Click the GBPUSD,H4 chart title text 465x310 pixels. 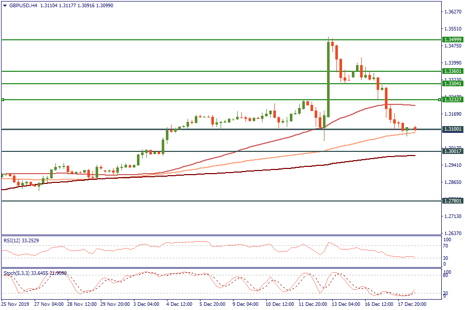coord(23,5)
